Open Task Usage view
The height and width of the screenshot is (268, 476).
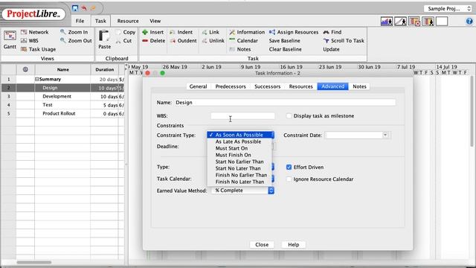coord(38,49)
